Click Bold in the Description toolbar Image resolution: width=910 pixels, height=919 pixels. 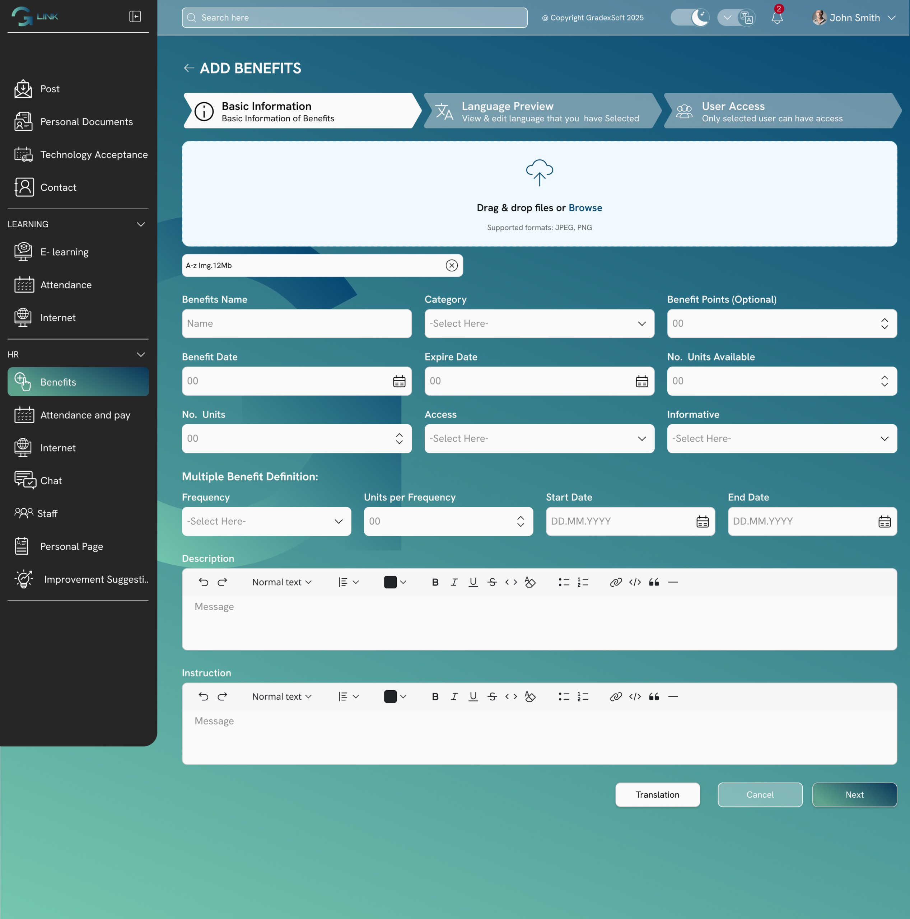[435, 582]
